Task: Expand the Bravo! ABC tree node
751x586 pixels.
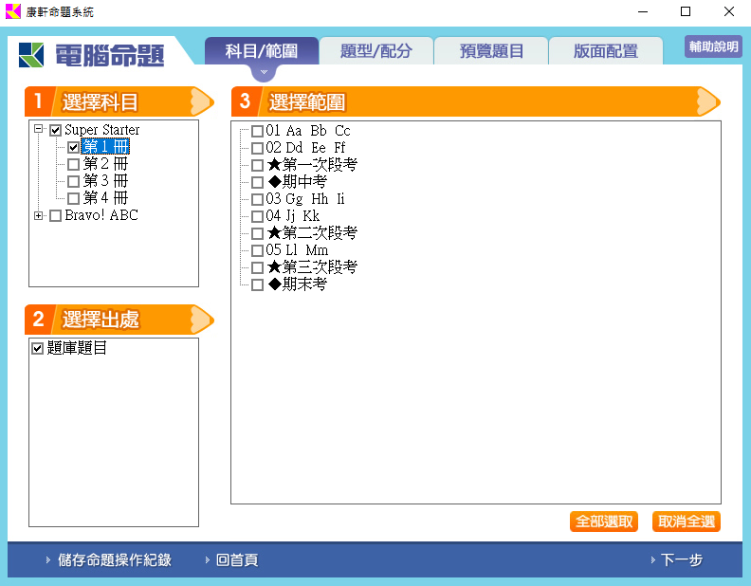Action: click(39, 216)
